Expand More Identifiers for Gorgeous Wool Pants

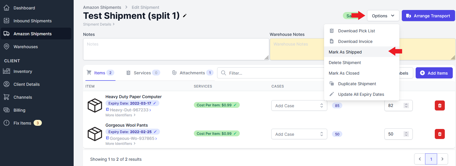pyautogui.click(x=120, y=144)
